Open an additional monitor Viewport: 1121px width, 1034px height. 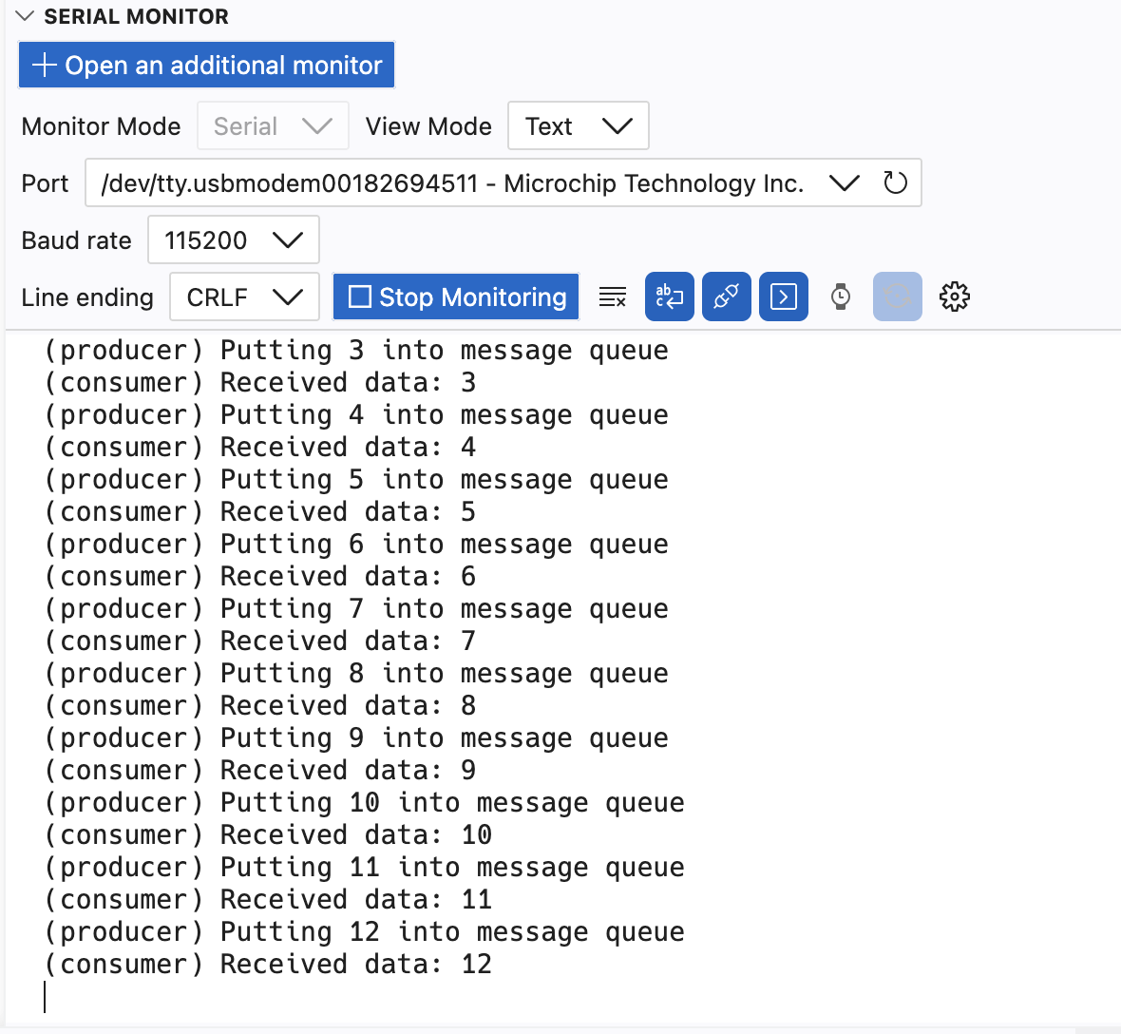pyautogui.click(x=206, y=65)
